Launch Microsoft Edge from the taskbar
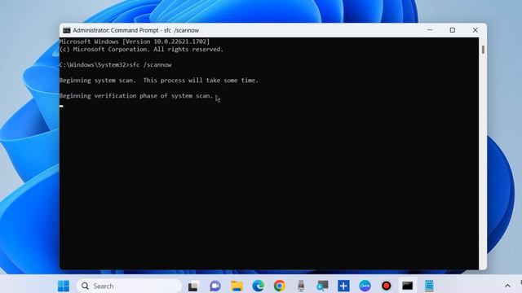 (258, 286)
